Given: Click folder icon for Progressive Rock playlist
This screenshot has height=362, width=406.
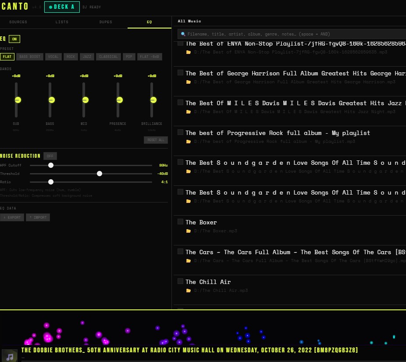Looking at the screenshot, I should point(189,141).
